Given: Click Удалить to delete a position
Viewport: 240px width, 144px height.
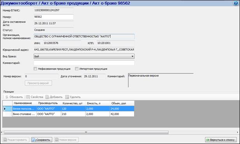Looking at the screenshot, I should pyautogui.click(x=73, y=97).
